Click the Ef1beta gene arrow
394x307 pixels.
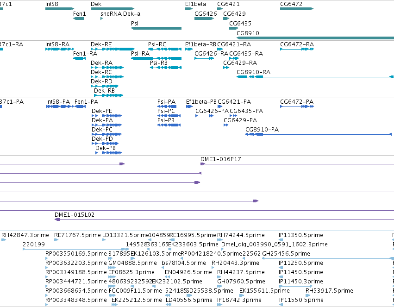click(x=189, y=9)
